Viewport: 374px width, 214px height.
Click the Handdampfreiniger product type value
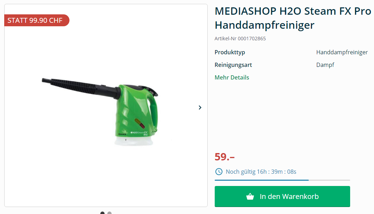pos(342,52)
